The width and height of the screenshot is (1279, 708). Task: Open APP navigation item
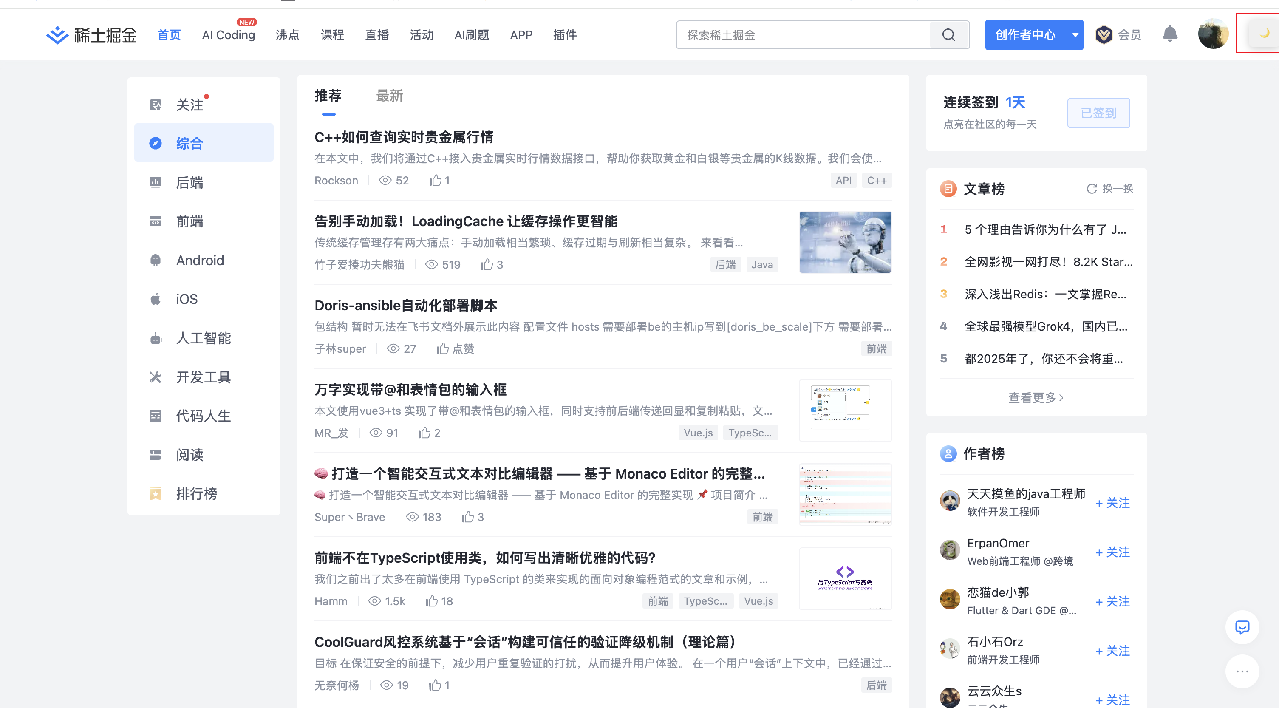point(521,35)
